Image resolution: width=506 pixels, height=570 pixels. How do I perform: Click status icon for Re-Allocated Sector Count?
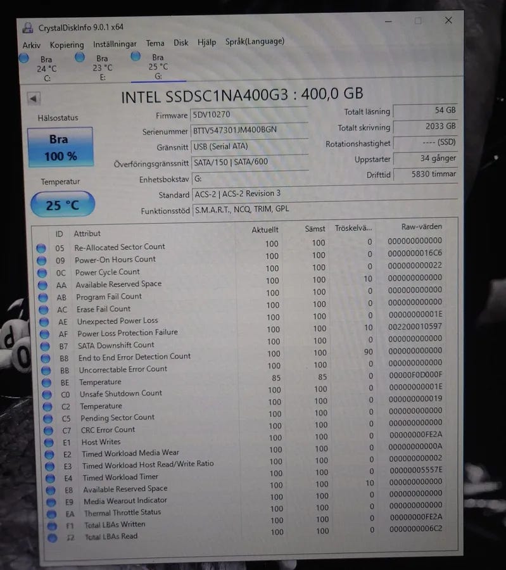coord(41,248)
